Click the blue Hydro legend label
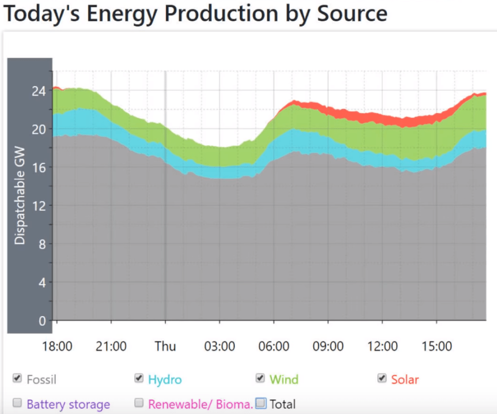The image size is (497, 414). (x=165, y=379)
